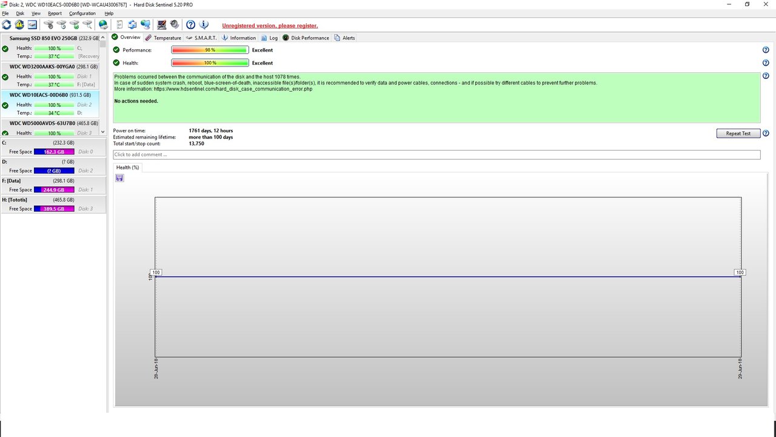Select the Overview tab
776x437 pixels.
coord(127,37)
